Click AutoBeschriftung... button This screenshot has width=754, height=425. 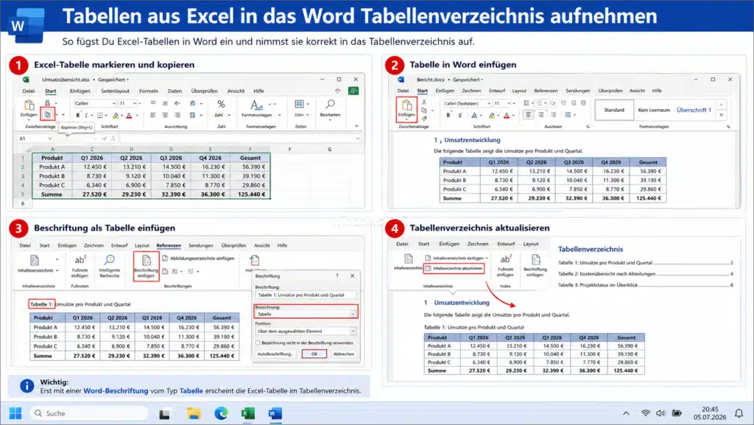[275, 354]
